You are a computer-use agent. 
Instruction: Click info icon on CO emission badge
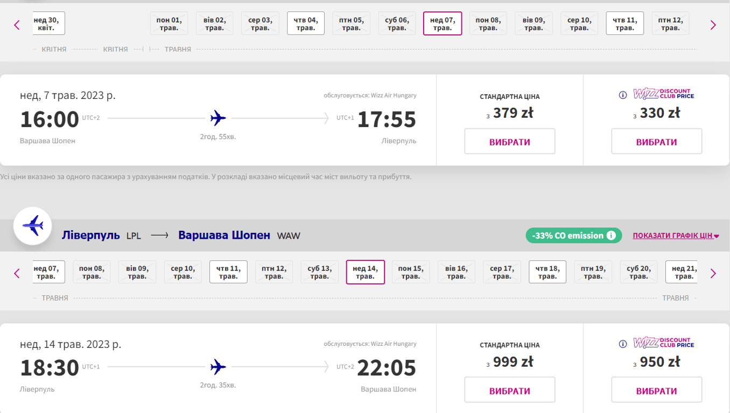611,236
